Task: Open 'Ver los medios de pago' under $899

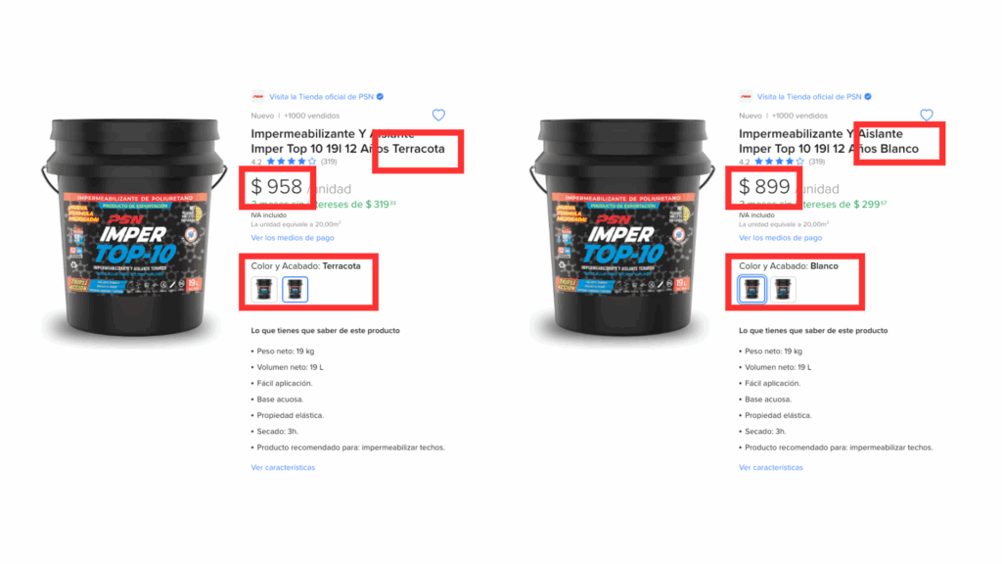Action: [x=780, y=238]
